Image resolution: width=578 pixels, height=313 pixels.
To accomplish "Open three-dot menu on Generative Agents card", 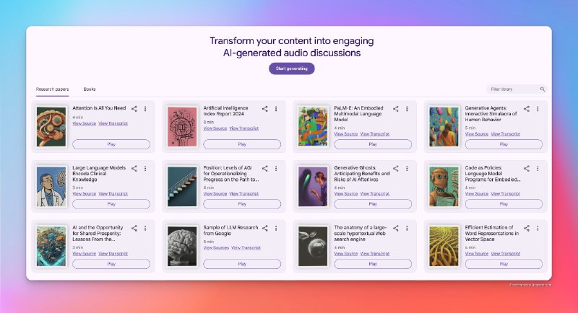I will pyautogui.click(x=538, y=109).
